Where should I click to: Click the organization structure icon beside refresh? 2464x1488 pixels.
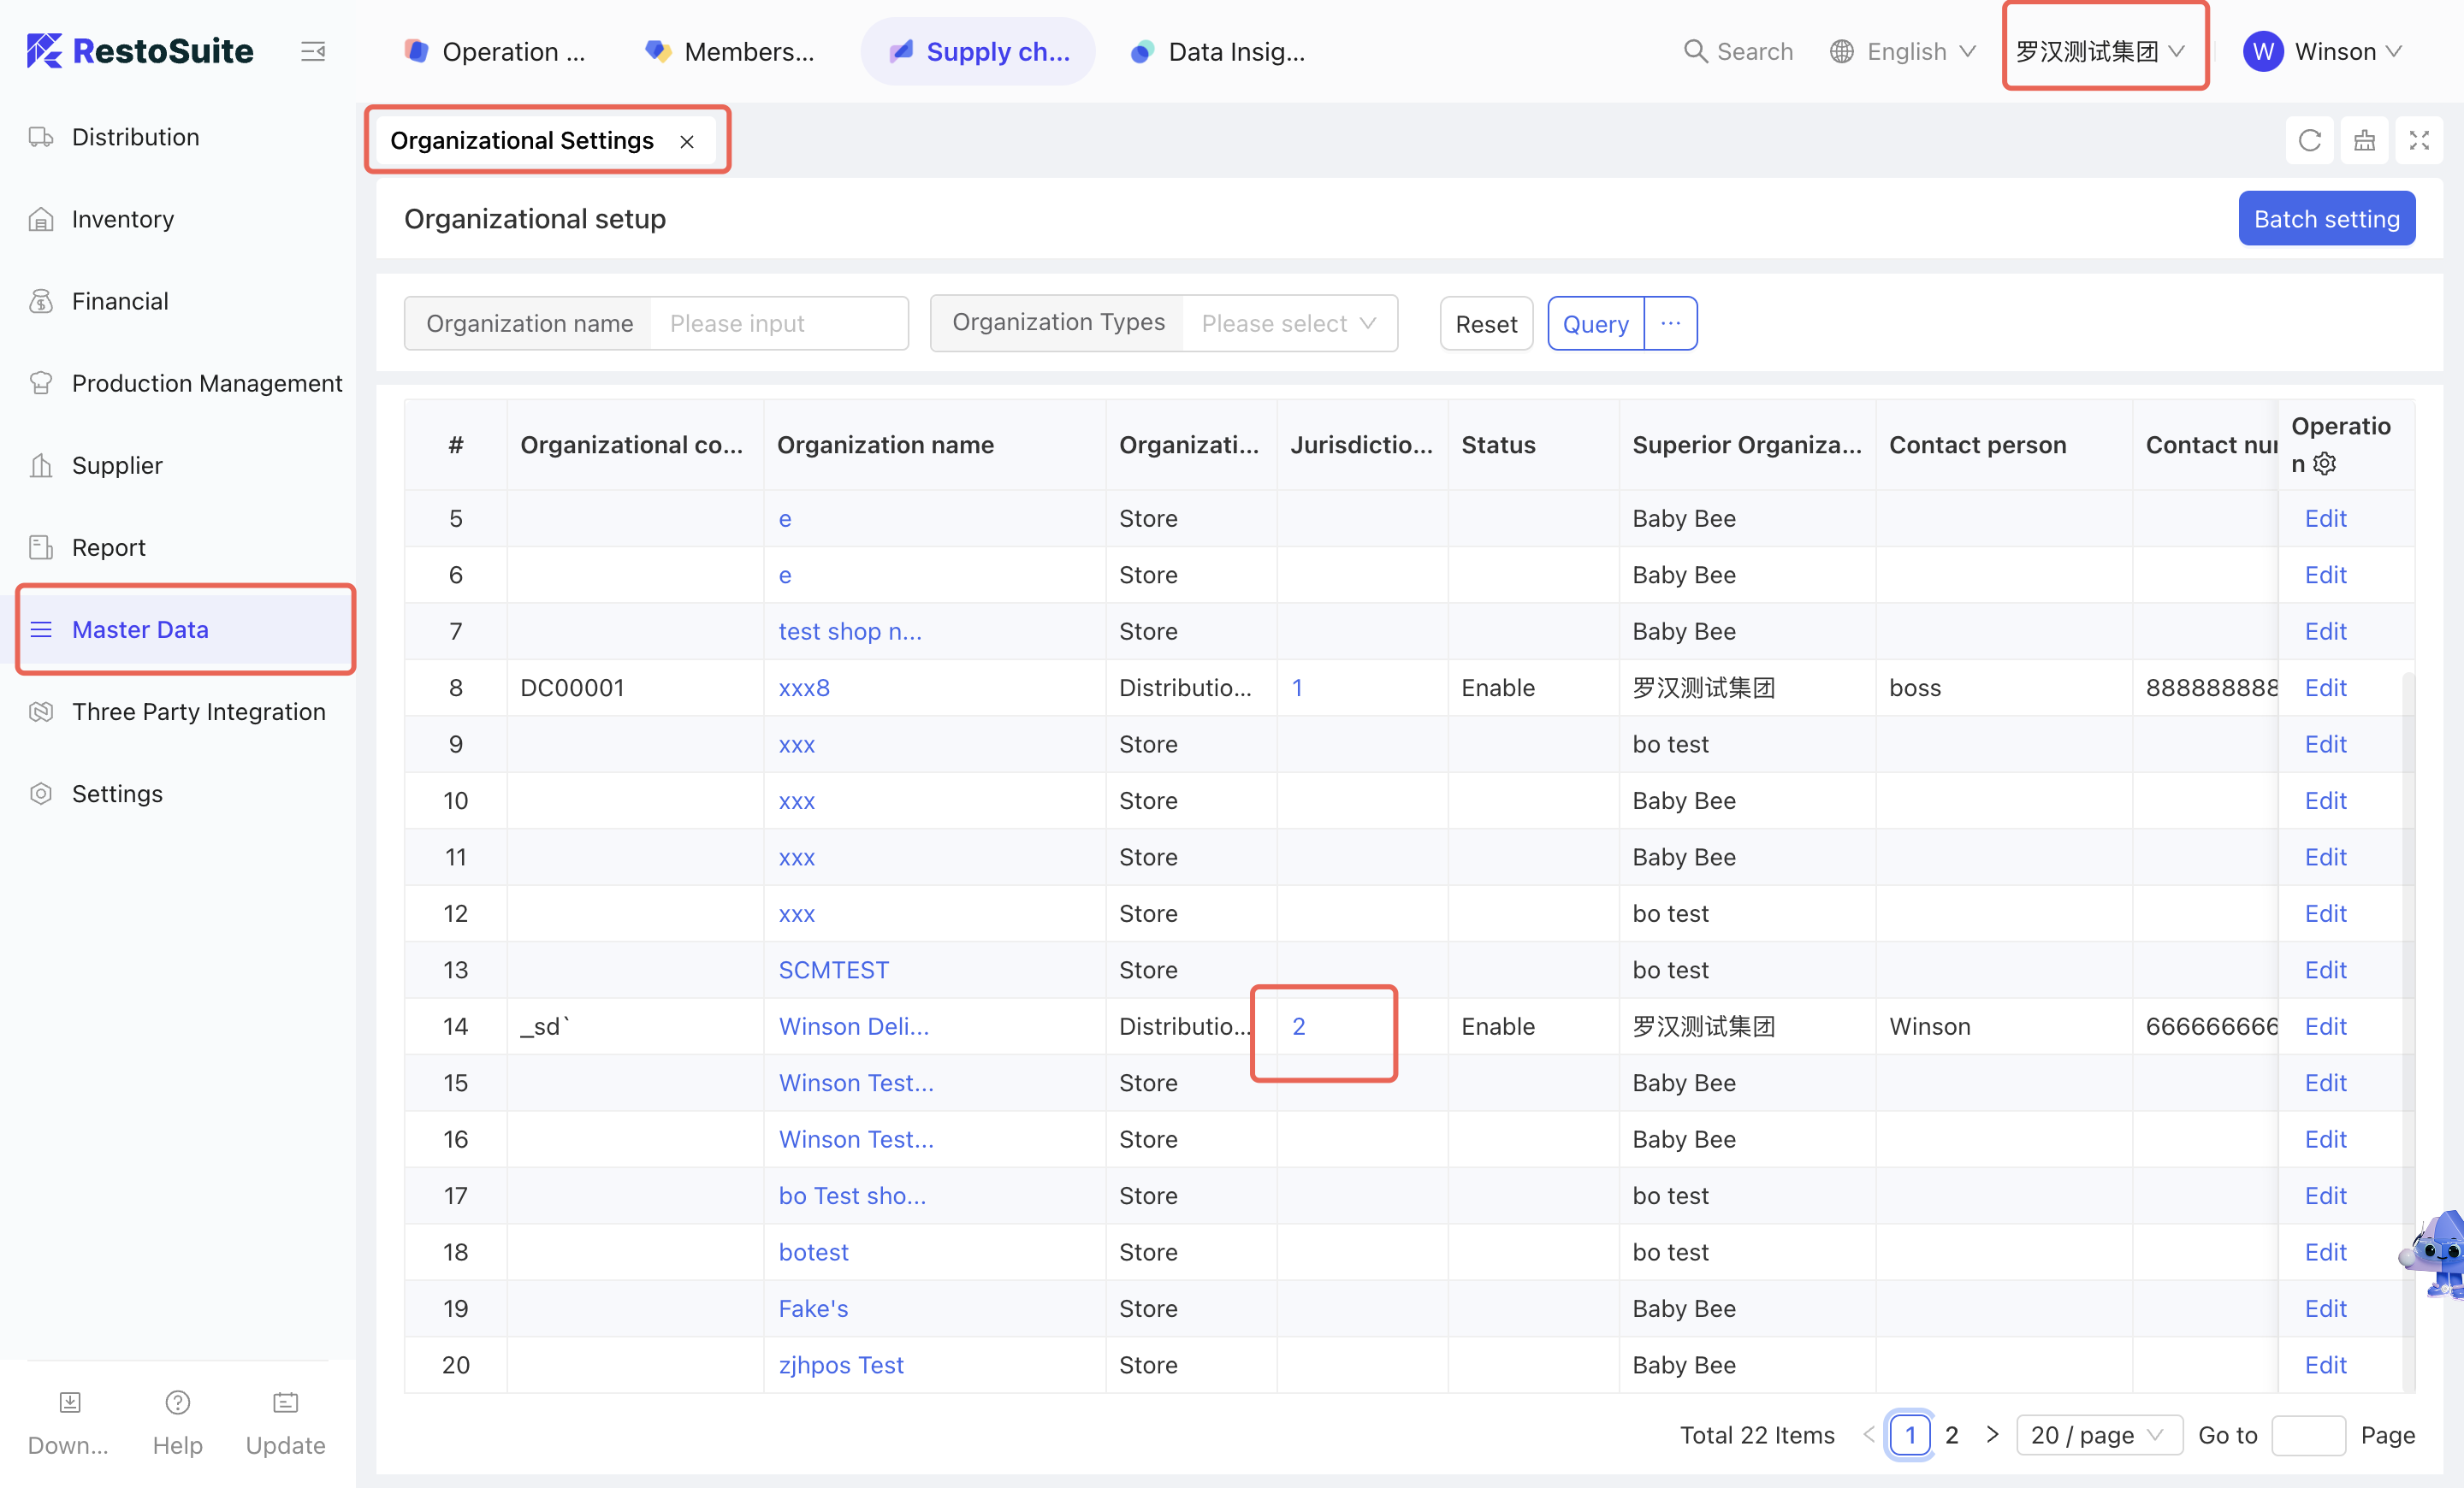2364,140
